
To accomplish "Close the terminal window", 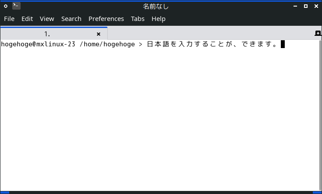I will point(316,6).
